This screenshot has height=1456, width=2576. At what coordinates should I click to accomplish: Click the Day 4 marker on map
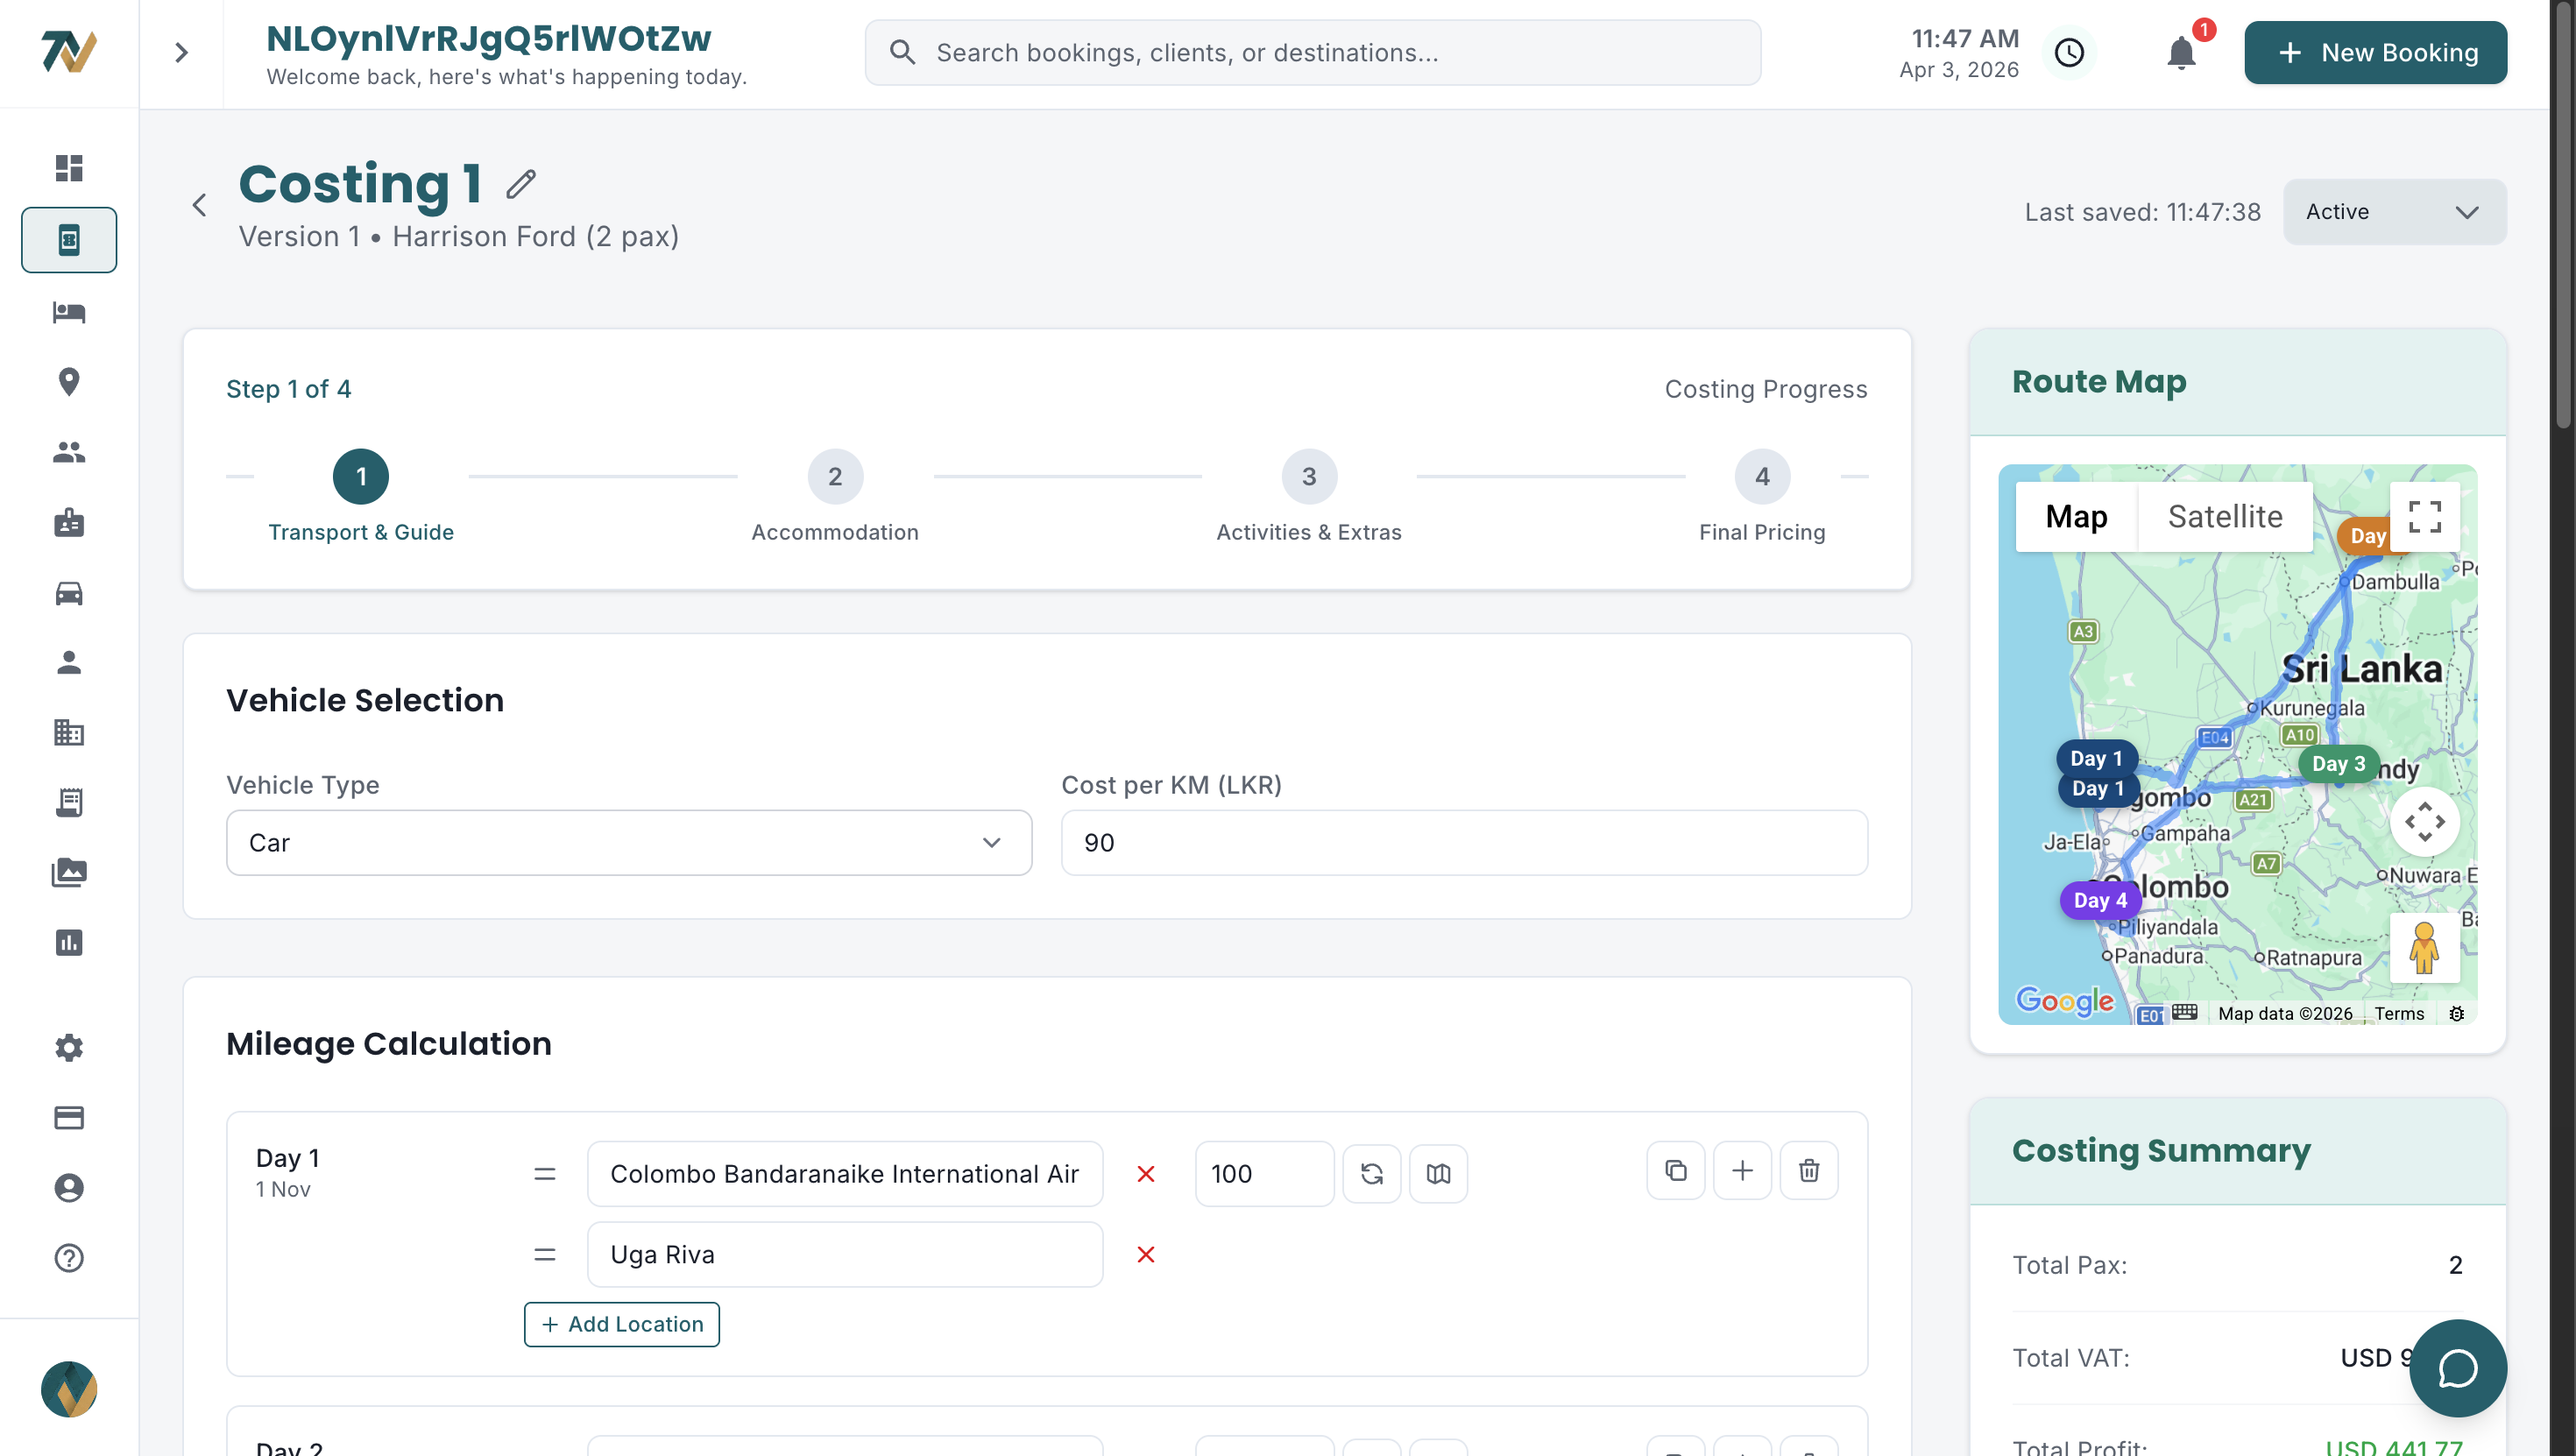click(x=2100, y=900)
